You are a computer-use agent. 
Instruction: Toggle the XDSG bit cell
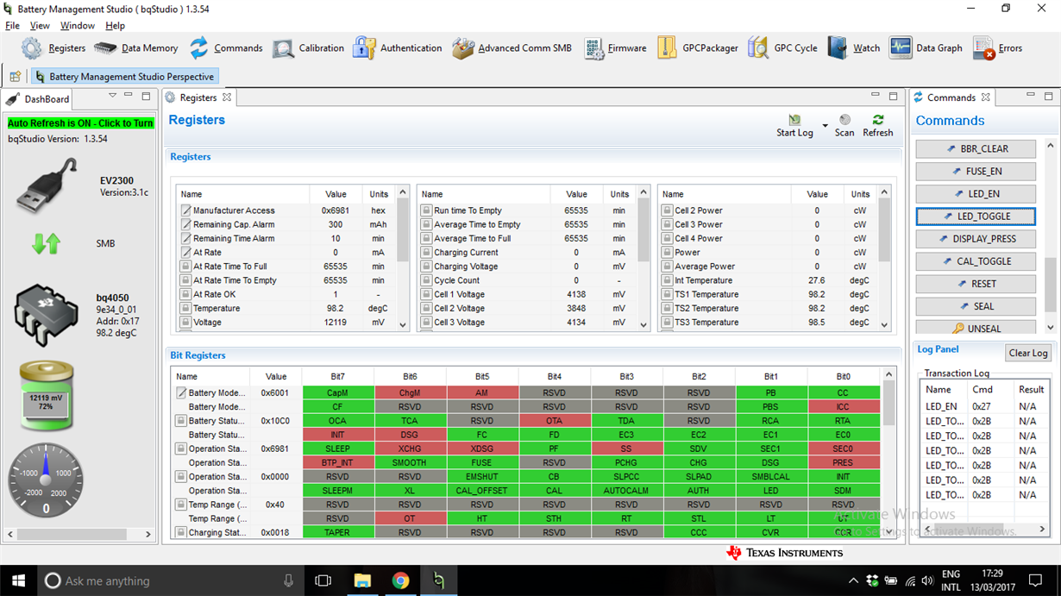(482, 449)
